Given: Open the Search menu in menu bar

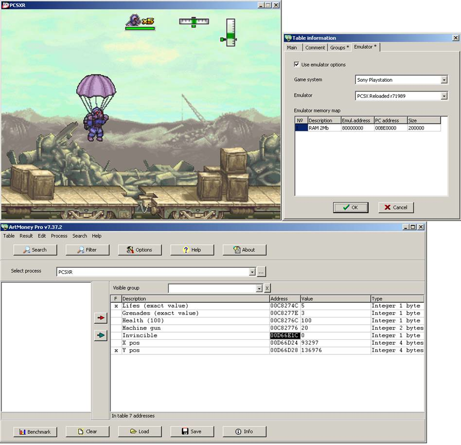Looking at the screenshot, I should pos(80,236).
